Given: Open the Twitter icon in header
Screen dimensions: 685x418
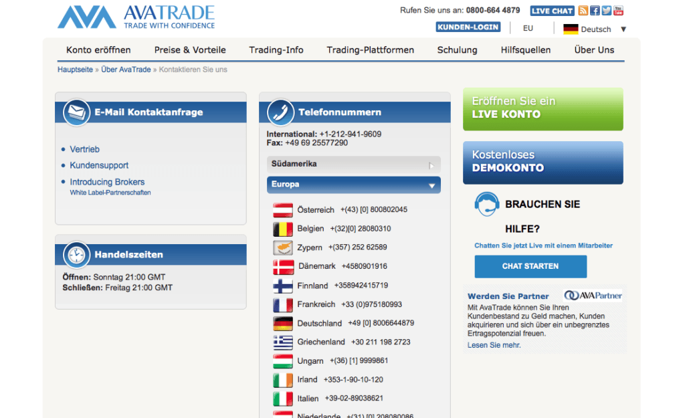Looking at the screenshot, I should [x=606, y=11].
